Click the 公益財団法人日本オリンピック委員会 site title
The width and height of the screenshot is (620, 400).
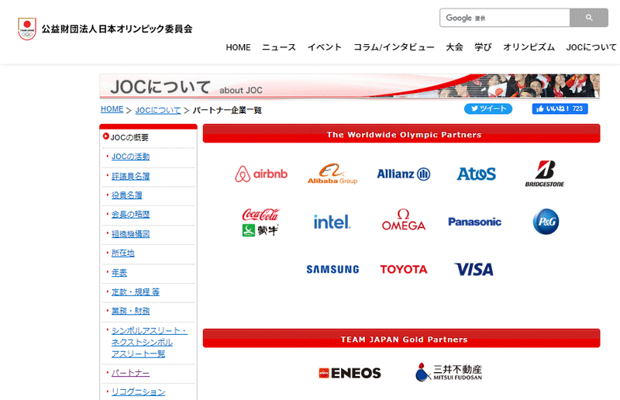(x=117, y=29)
